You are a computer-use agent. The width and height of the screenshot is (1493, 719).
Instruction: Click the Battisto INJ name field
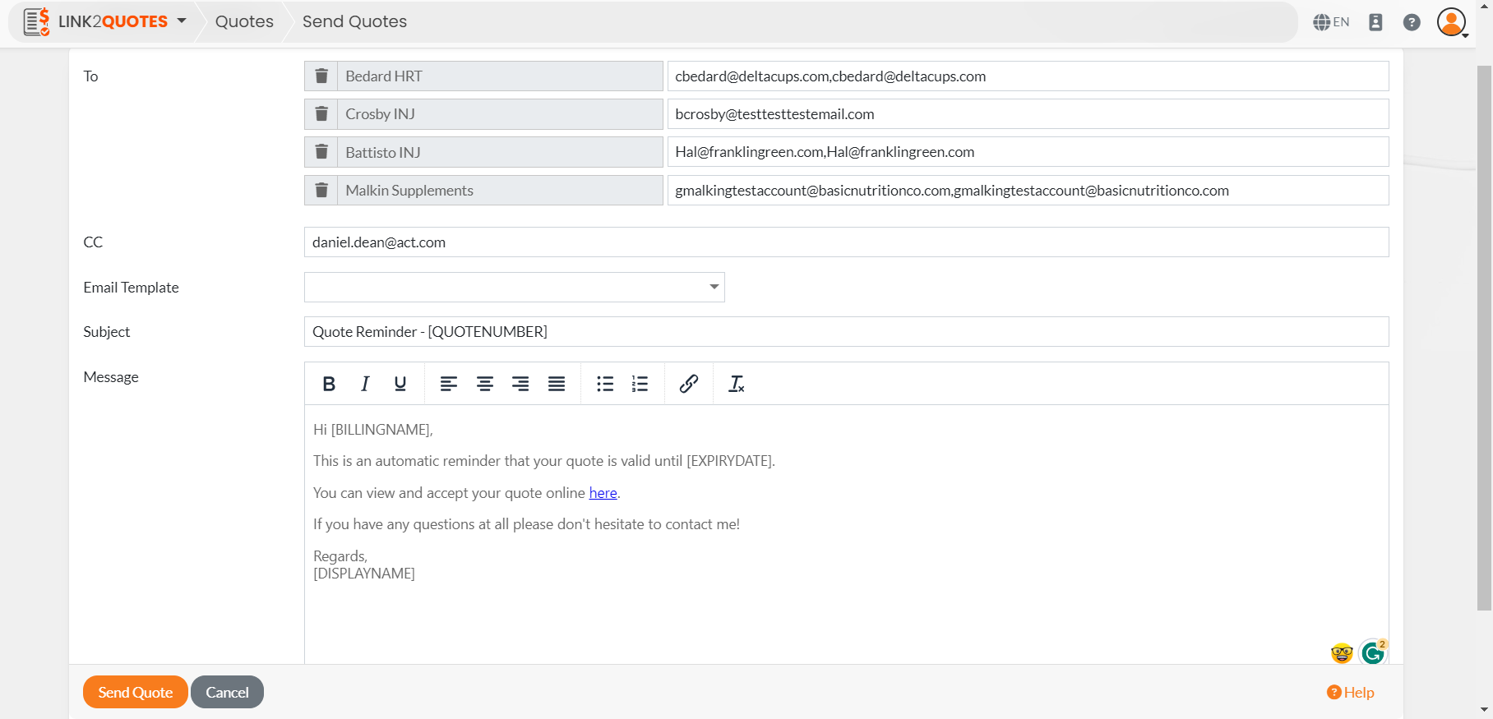pos(500,152)
